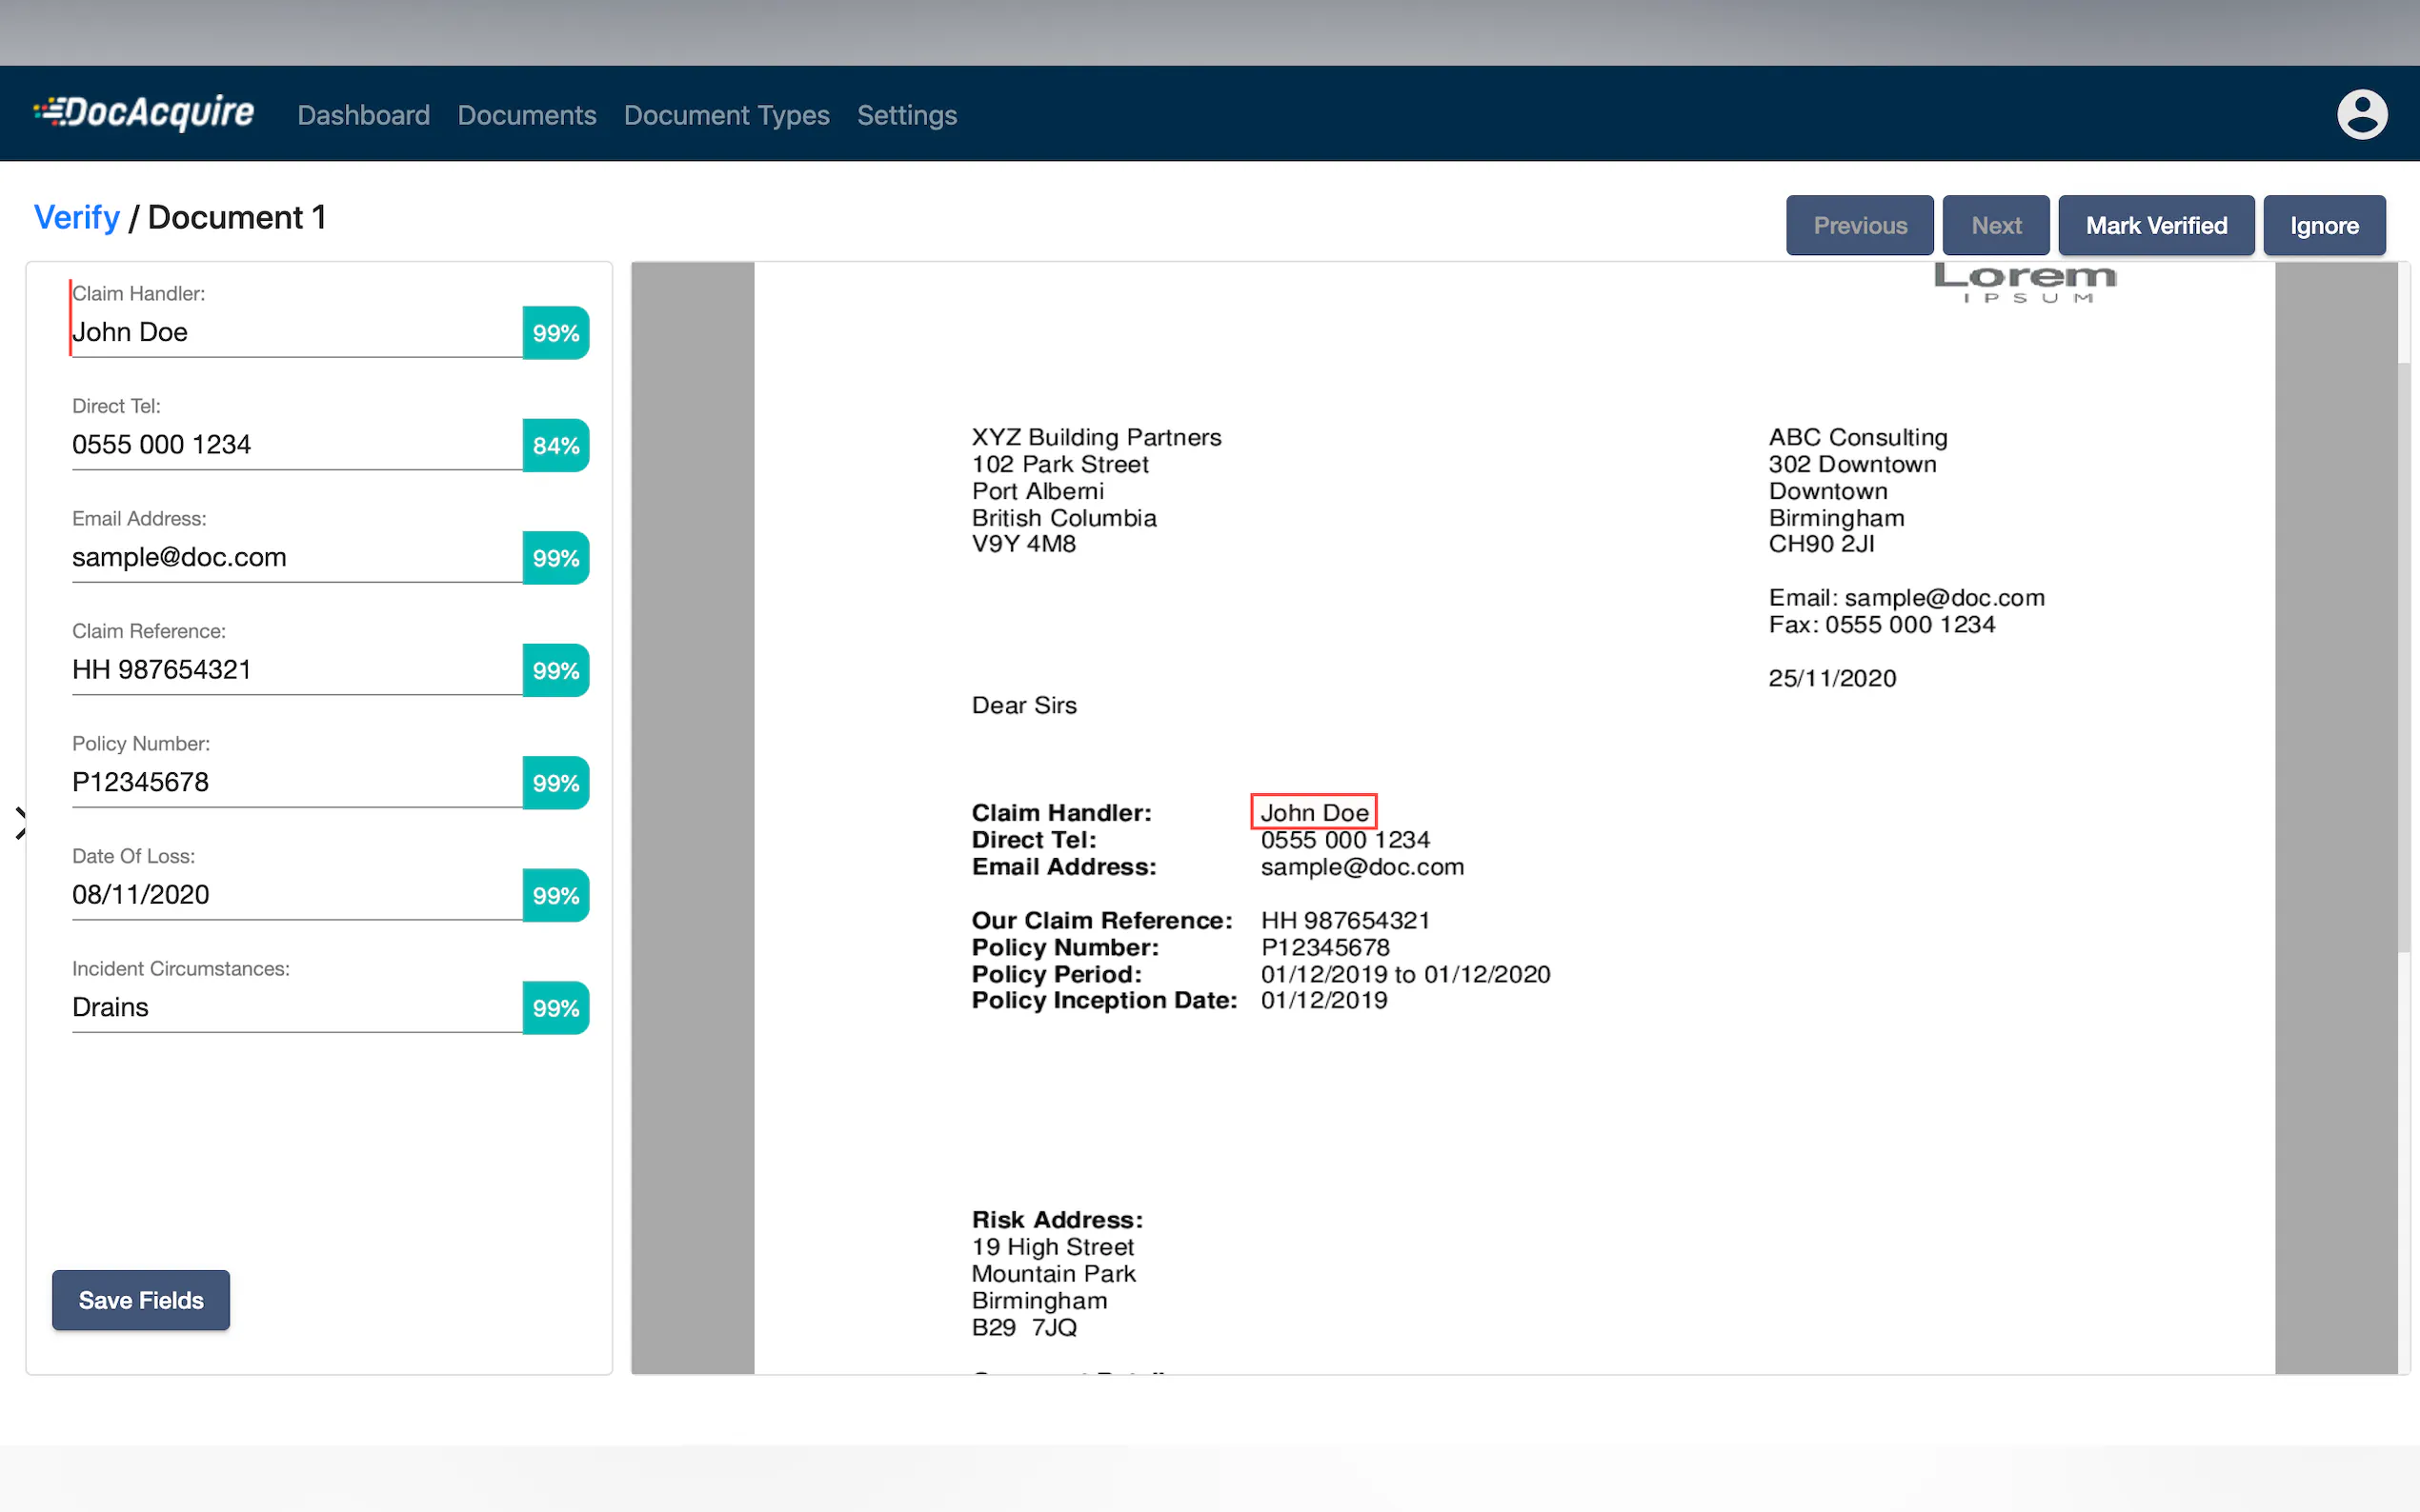Open the Dashboard menu item

(x=363, y=115)
